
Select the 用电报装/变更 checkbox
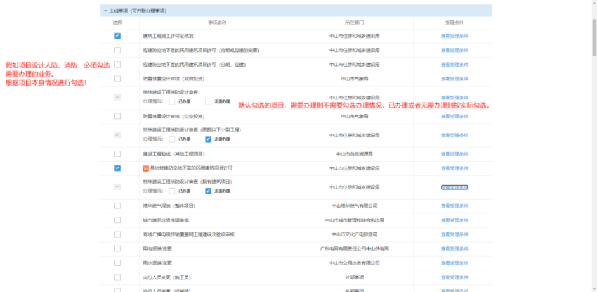117,248
